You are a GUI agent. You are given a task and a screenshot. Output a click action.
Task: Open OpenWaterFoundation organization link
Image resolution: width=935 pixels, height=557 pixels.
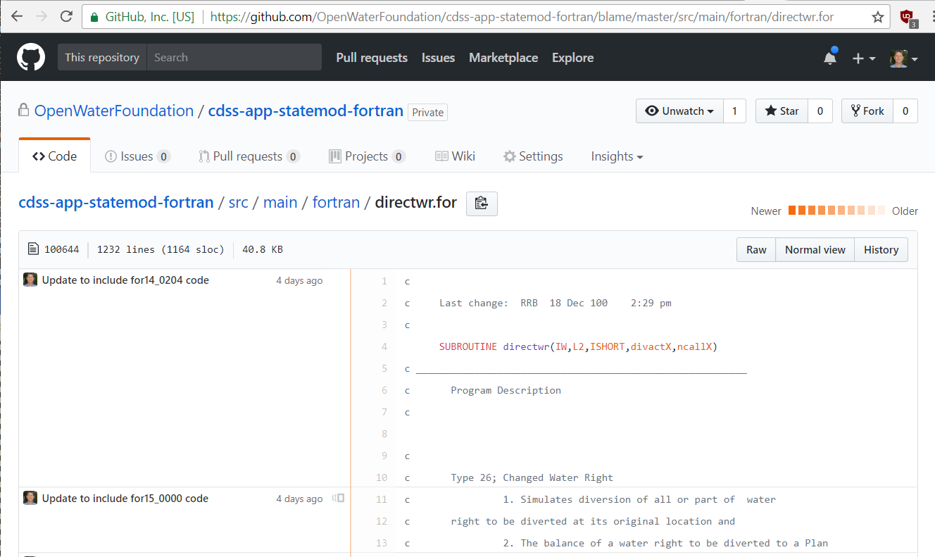[x=114, y=111]
